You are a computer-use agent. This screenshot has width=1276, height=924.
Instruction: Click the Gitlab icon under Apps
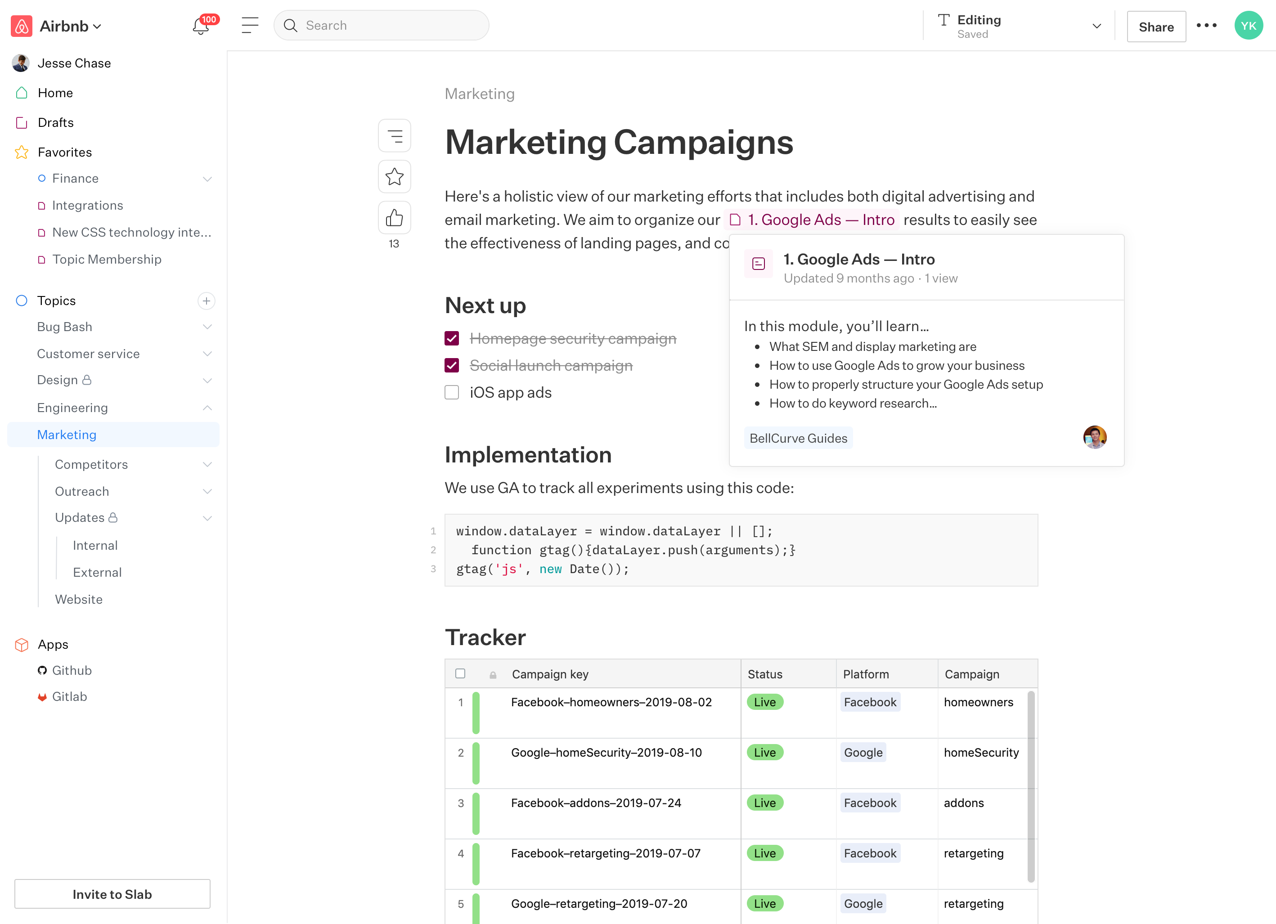point(42,697)
